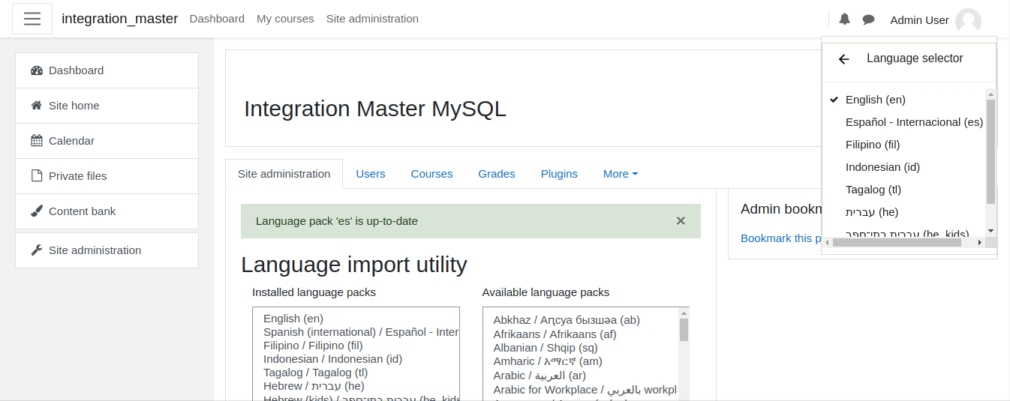Switch to the Grades tab
This screenshot has width=1010, height=401.
pos(497,174)
